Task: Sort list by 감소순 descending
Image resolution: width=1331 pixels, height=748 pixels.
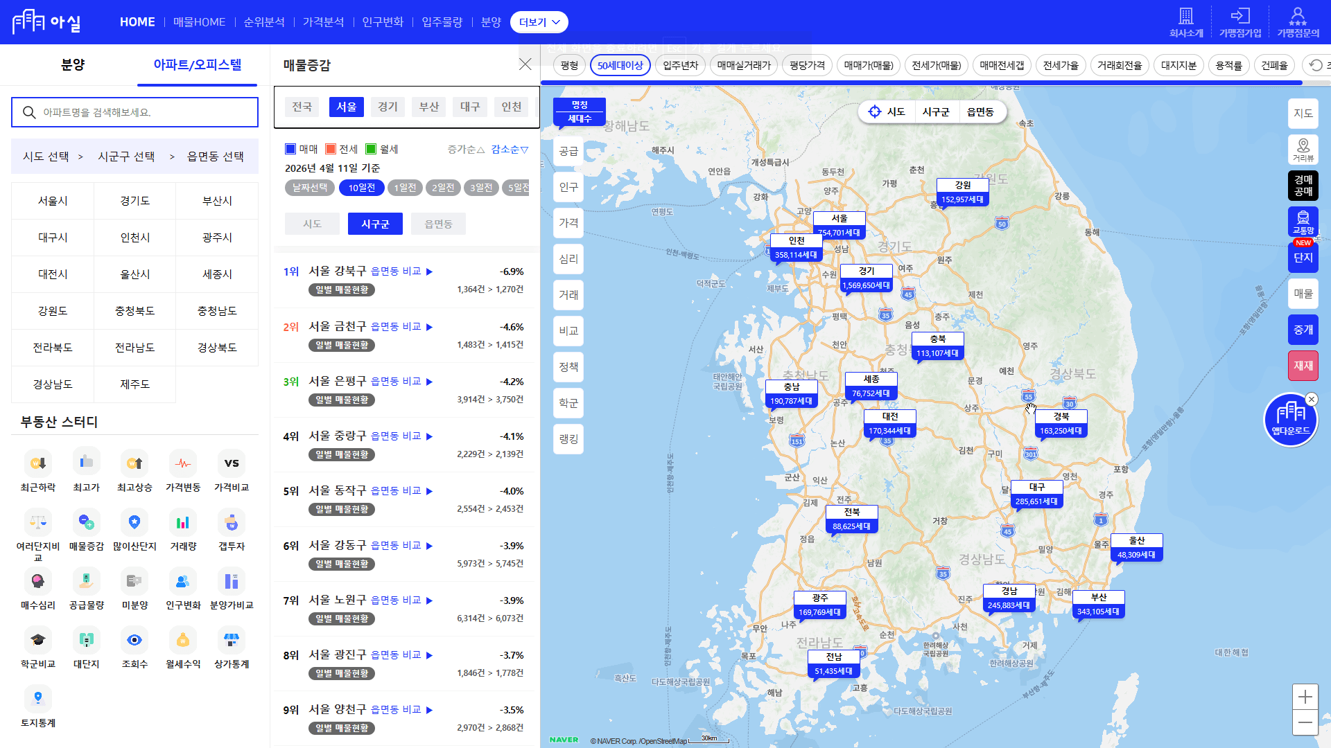Action: (x=510, y=150)
